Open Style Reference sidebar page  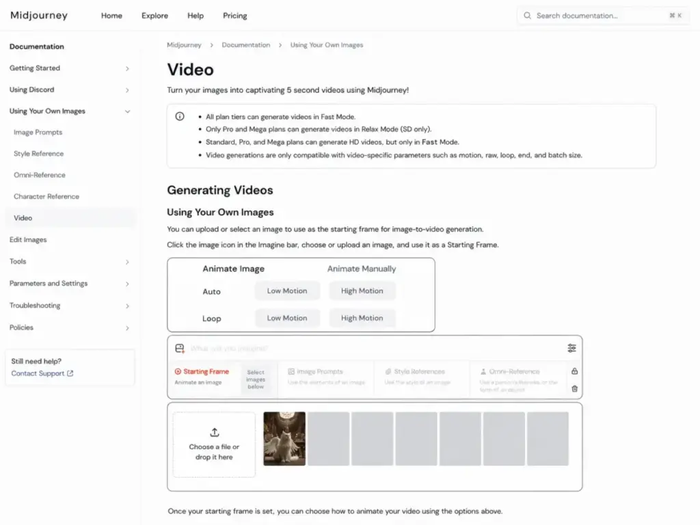(39, 154)
